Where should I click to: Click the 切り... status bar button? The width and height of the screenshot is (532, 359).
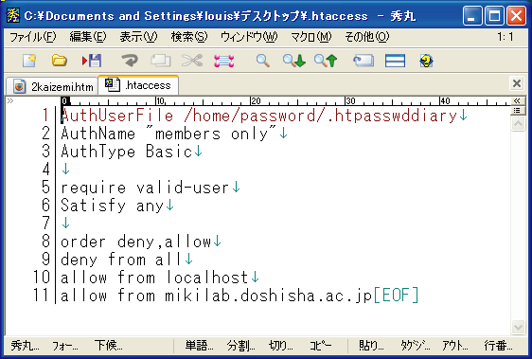pos(281,346)
